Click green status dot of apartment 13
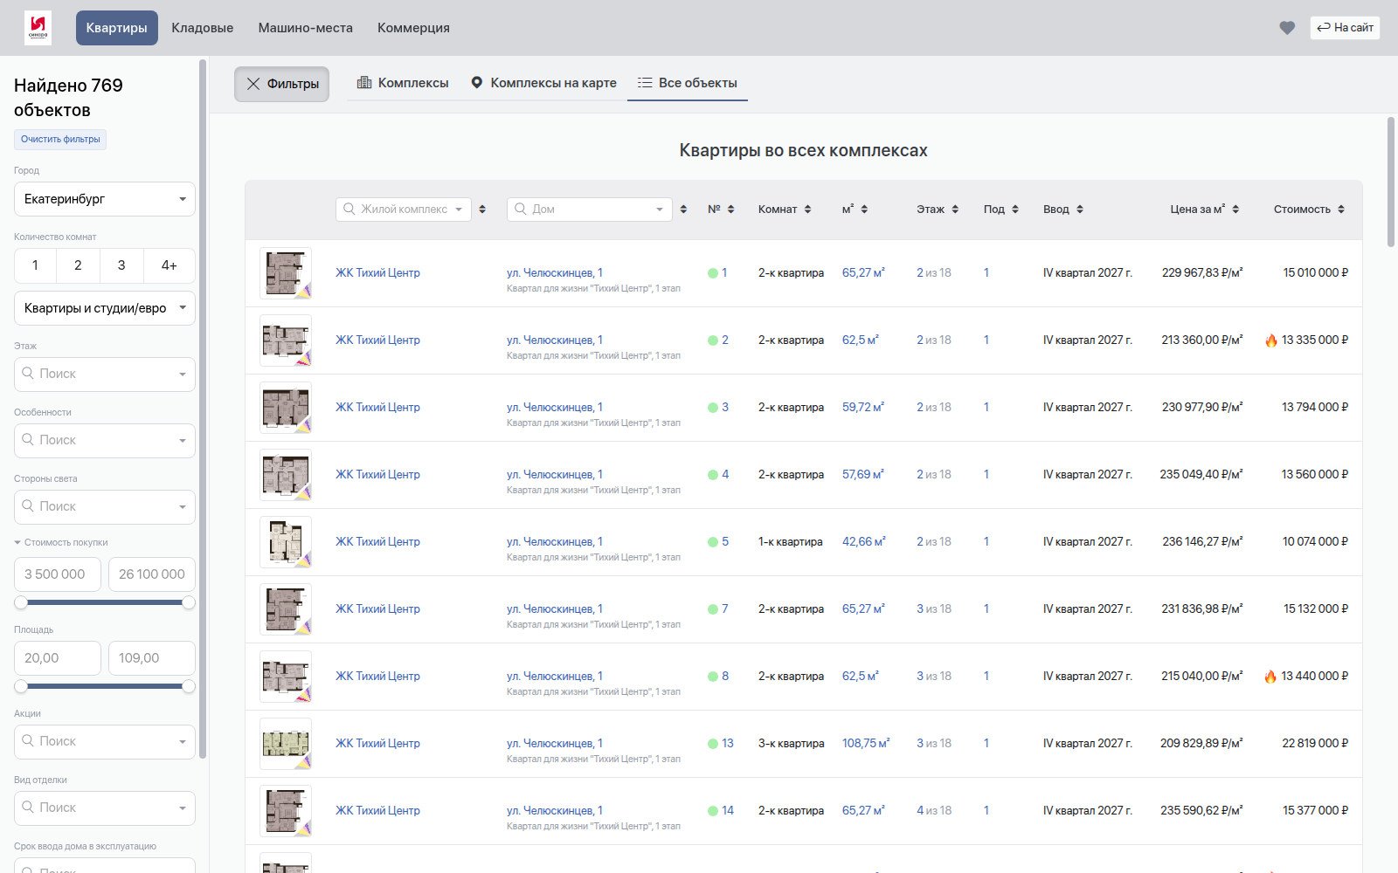 coord(713,744)
